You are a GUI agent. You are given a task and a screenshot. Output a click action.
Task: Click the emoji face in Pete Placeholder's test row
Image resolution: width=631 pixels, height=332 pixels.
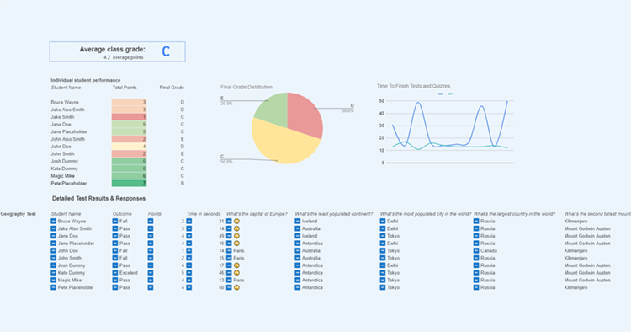(x=236, y=287)
